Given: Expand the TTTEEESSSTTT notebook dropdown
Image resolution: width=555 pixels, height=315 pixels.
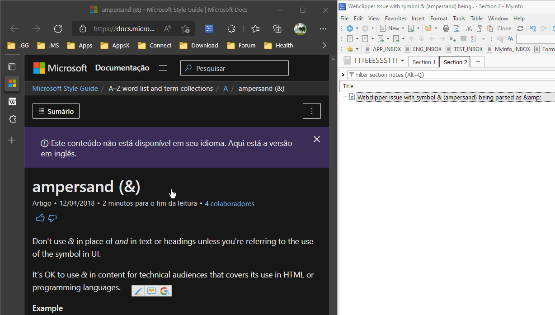Looking at the screenshot, I should click(x=402, y=61).
